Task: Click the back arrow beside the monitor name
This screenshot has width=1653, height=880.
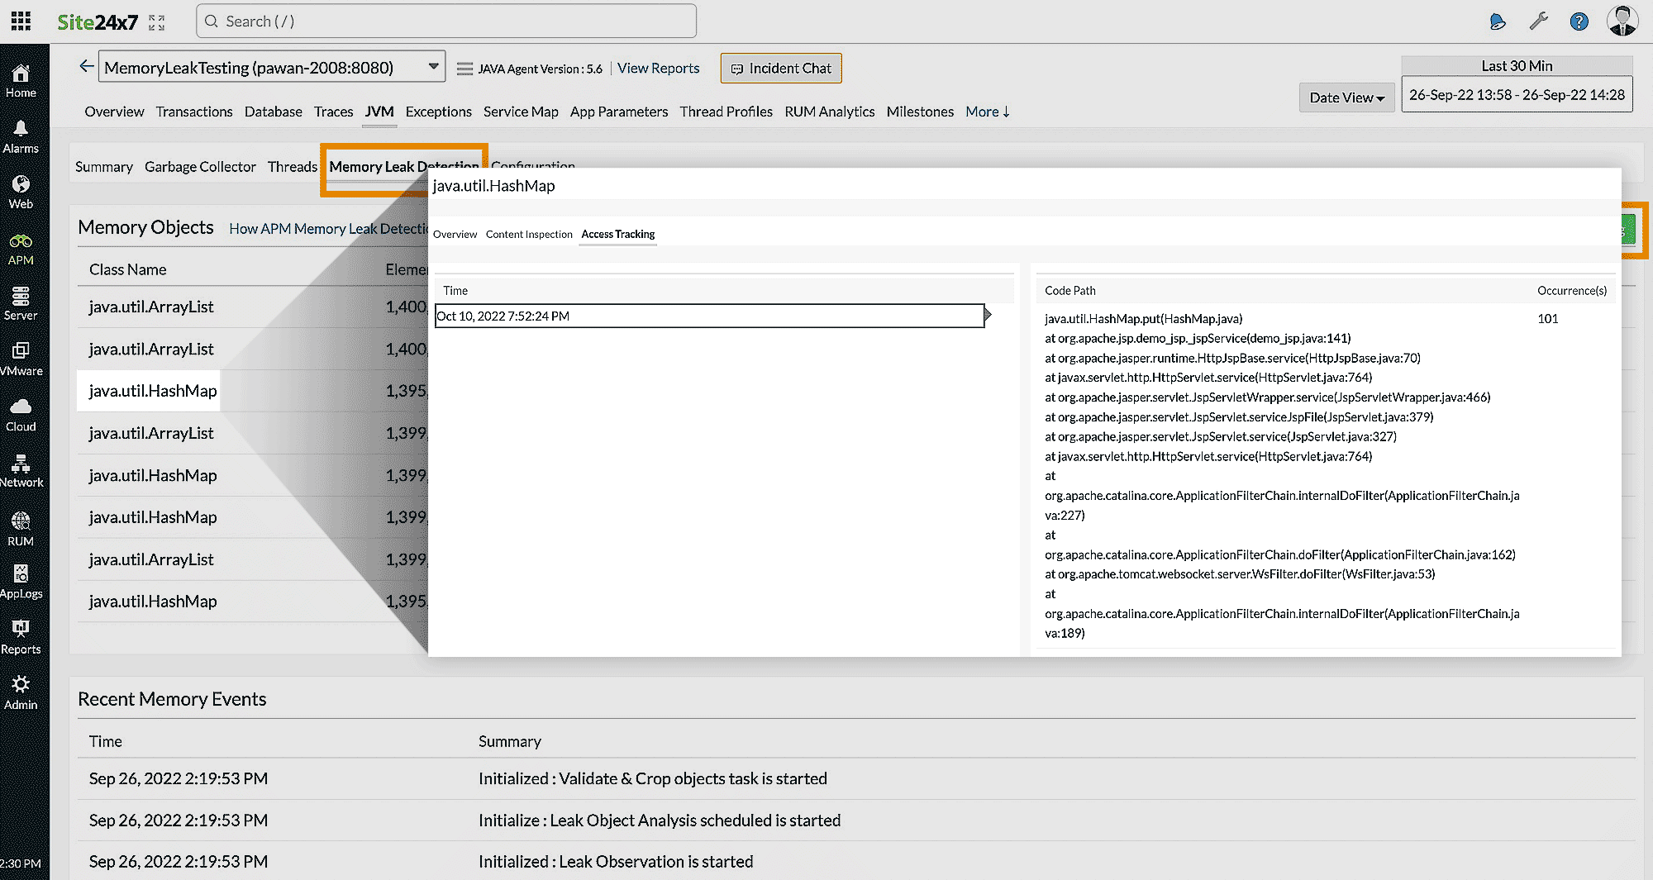Action: (x=86, y=66)
